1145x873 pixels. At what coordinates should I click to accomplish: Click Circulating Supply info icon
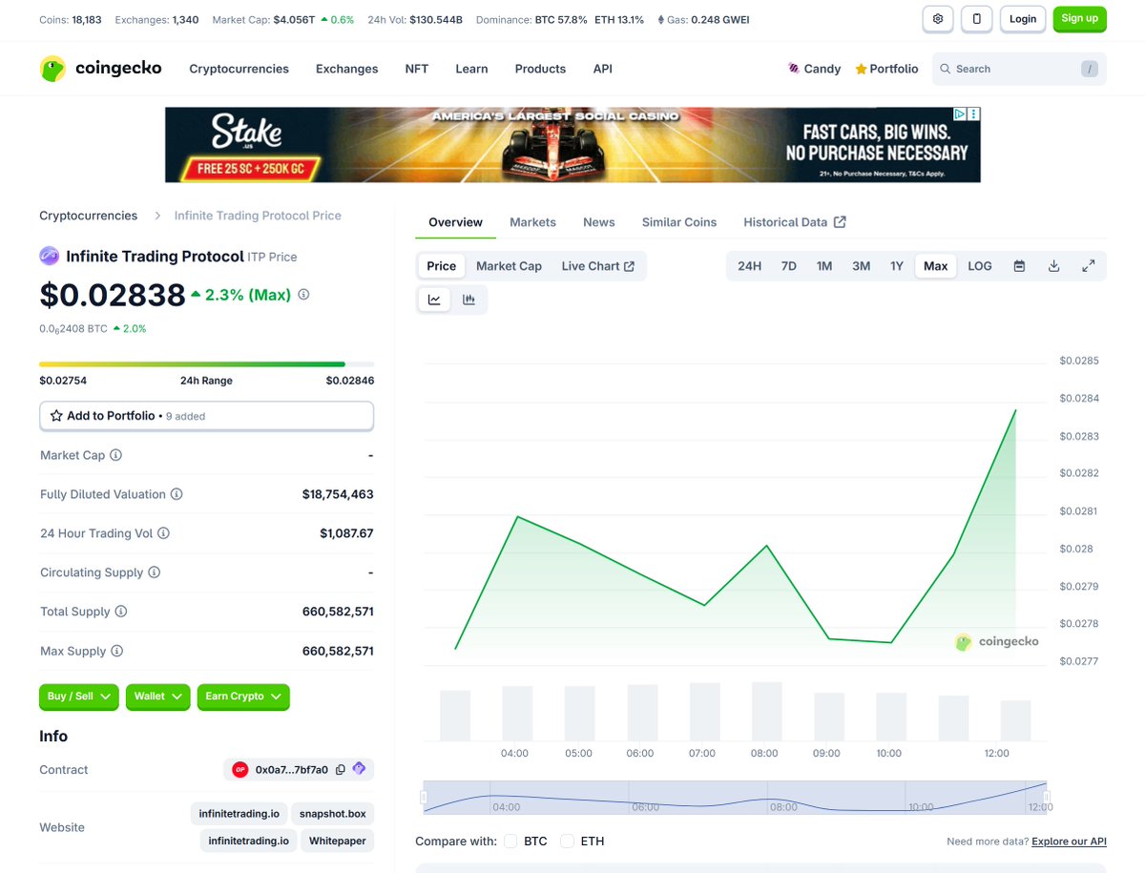pyautogui.click(x=155, y=572)
